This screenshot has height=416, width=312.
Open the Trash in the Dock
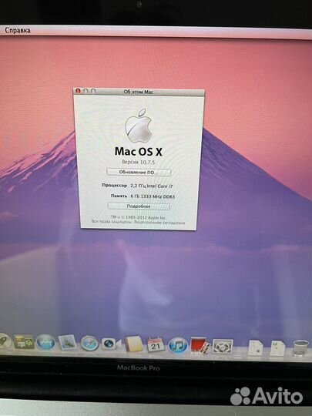pos(301,348)
